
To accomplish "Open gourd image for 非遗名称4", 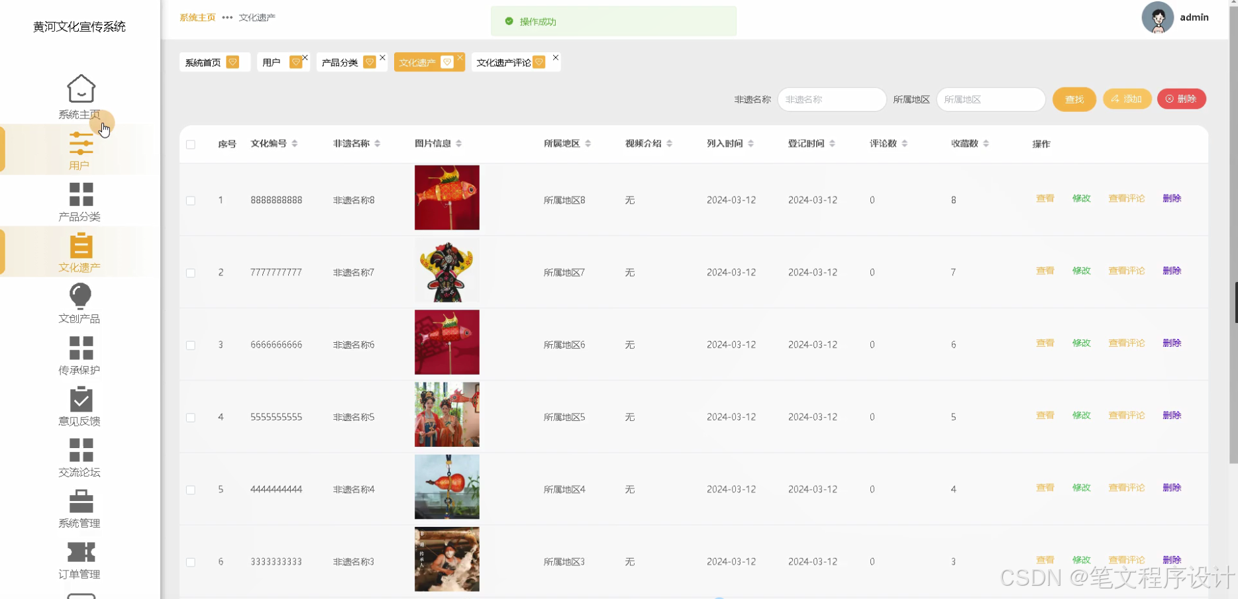I will tap(447, 487).
